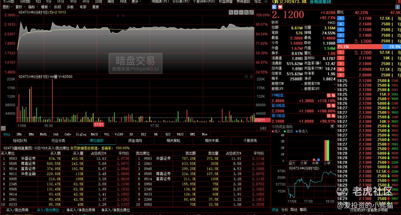The width and height of the screenshot is (401, 215).
Task: Toggle the KDJ indicator
Action: point(144,134)
